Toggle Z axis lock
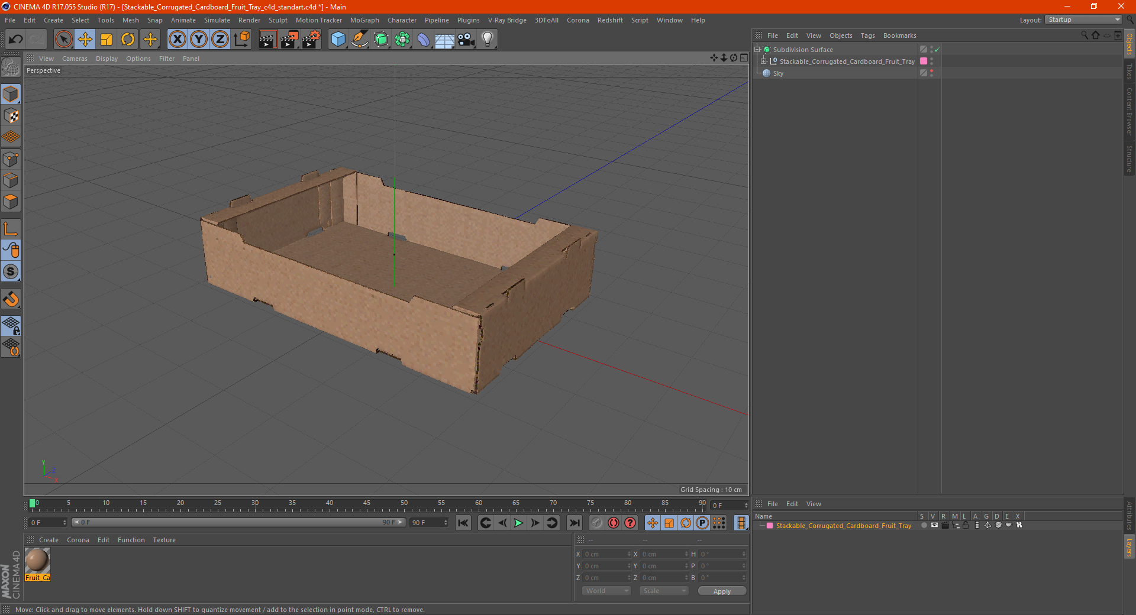This screenshot has height=615, width=1136. click(x=220, y=40)
